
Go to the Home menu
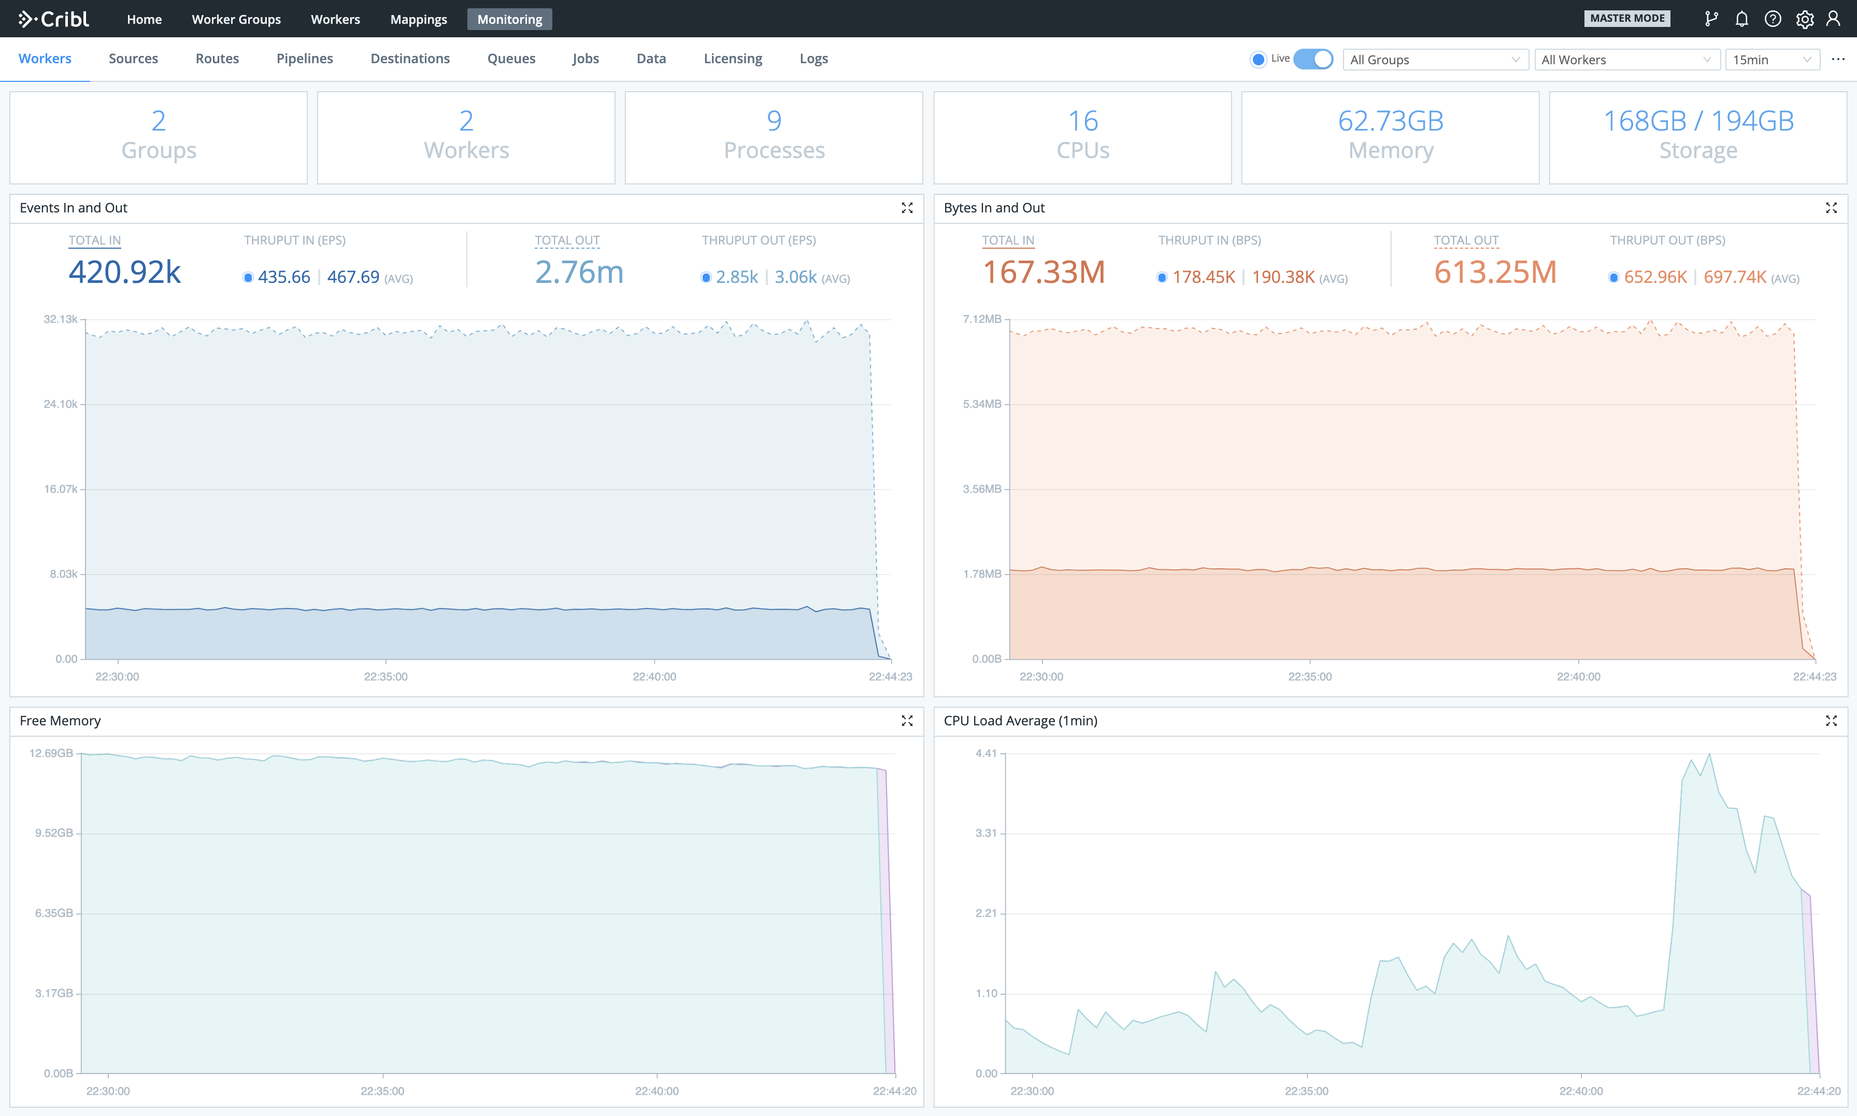click(x=144, y=19)
